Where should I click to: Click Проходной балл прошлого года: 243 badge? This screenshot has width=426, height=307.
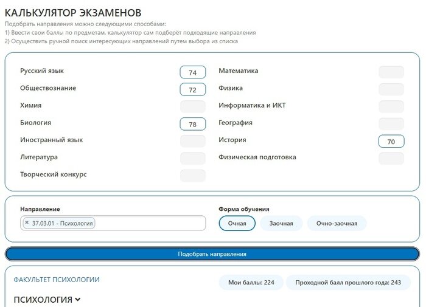coord(348,282)
